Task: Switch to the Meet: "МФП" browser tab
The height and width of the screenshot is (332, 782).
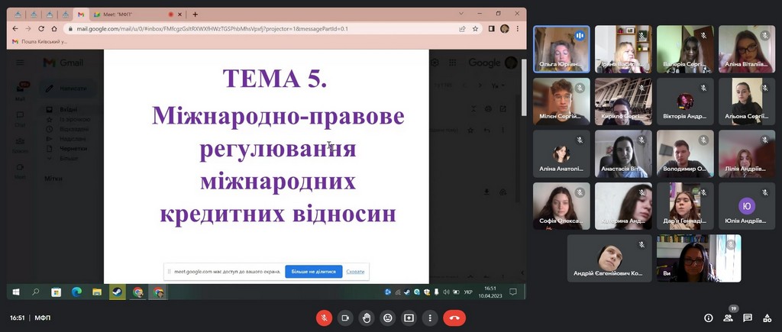Action: pyautogui.click(x=130, y=15)
